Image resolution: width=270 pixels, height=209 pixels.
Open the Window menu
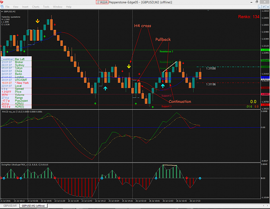point(57,7)
